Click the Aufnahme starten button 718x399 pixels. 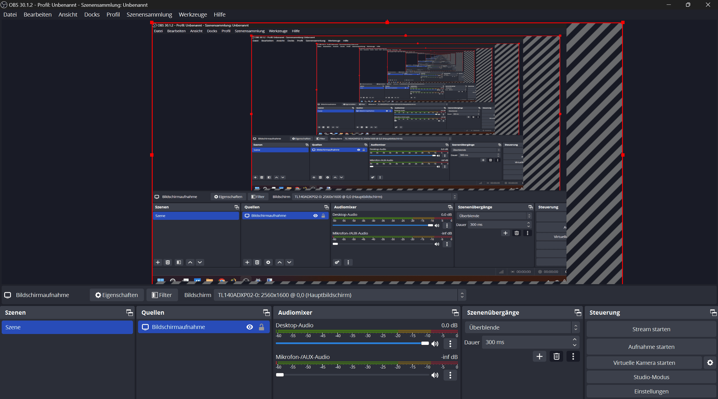tap(651, 347)
